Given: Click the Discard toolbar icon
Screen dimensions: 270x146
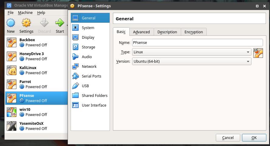Looking at the screenshot, I should 44,23.
